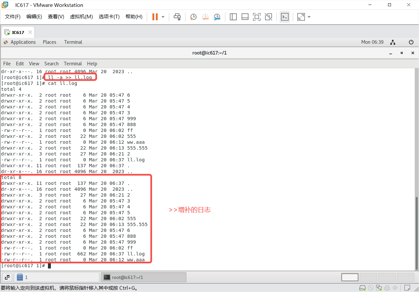
Task: Click the root@ic617:~/1 taskbar button
Action: click(143, 277)
